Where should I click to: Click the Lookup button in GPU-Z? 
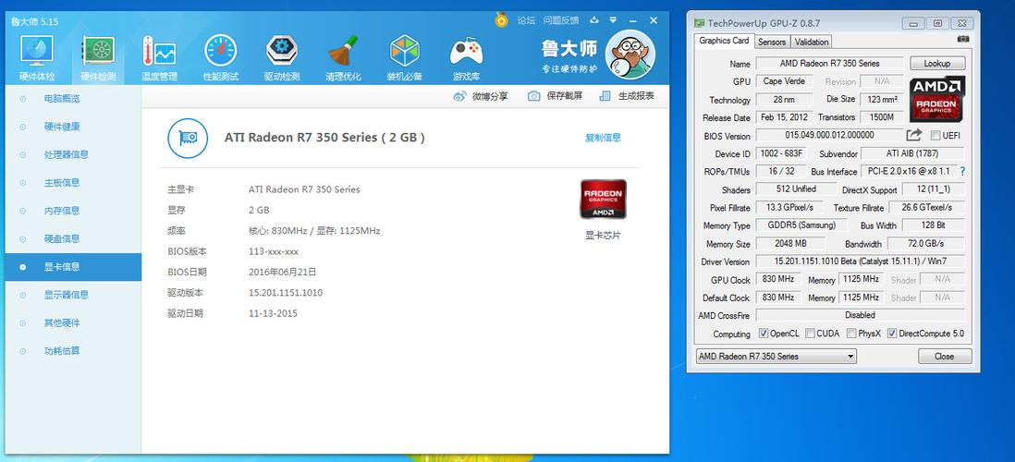click(x=936, y=64)
